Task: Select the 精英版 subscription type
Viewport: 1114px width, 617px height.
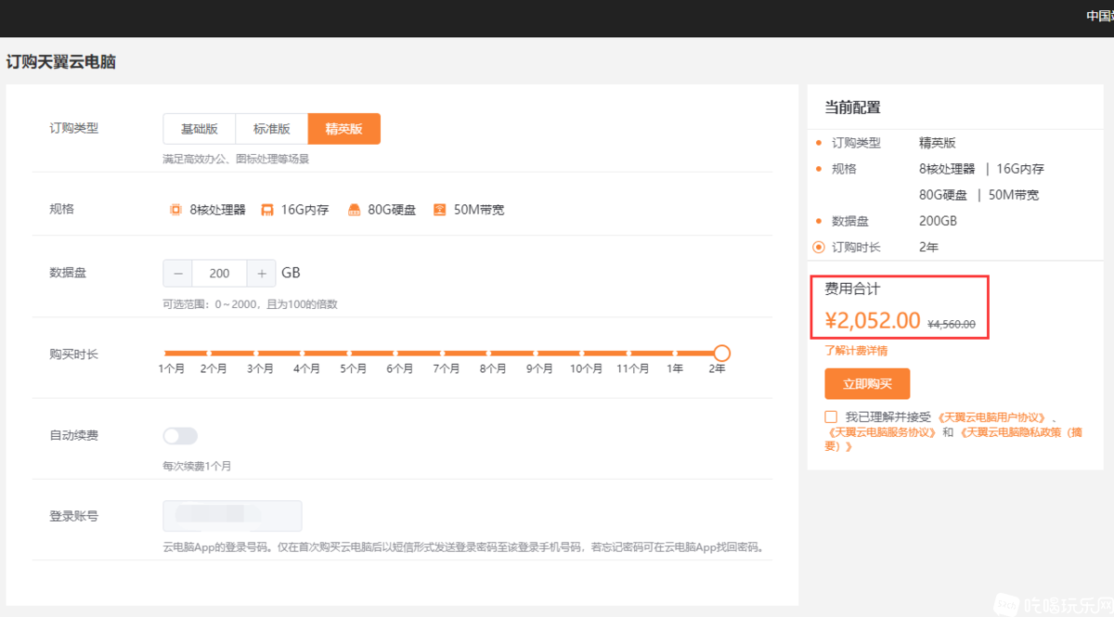Action: 344,129
